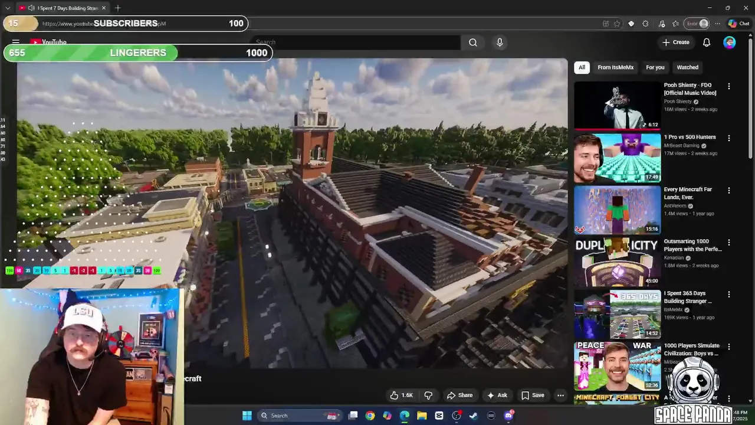Add page to favorites star in address bar
Image resolution: width=755 pixels, height=425 pixels.
coord(617,24)
